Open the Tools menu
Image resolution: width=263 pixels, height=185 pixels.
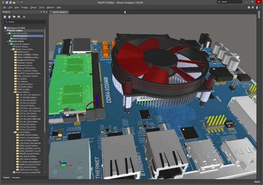click(x=42, y=7)
